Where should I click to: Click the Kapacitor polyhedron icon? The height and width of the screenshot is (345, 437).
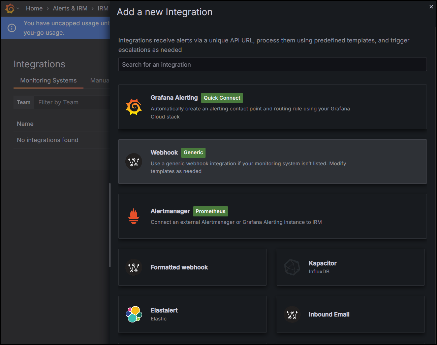pos(292,267)
